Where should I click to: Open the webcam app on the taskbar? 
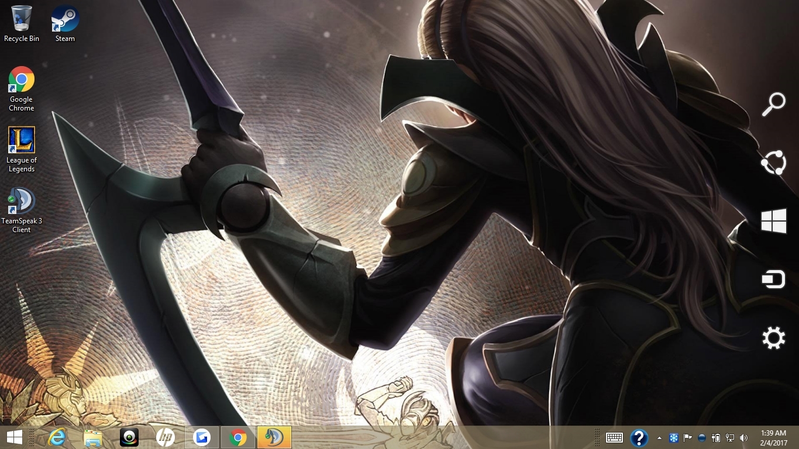pos(129,437)
